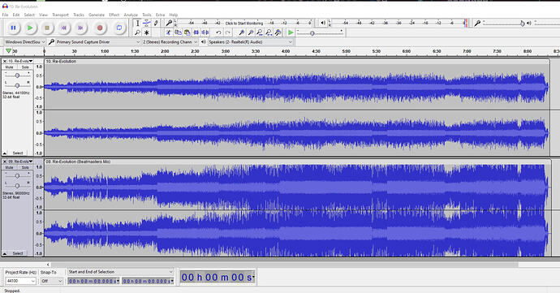Skip to End of the project
The width and height of the screenshot is (560, 293).
tap(80, 28)
